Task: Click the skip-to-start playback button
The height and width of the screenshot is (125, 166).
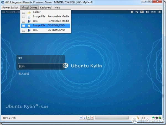Action: [81, 118]
